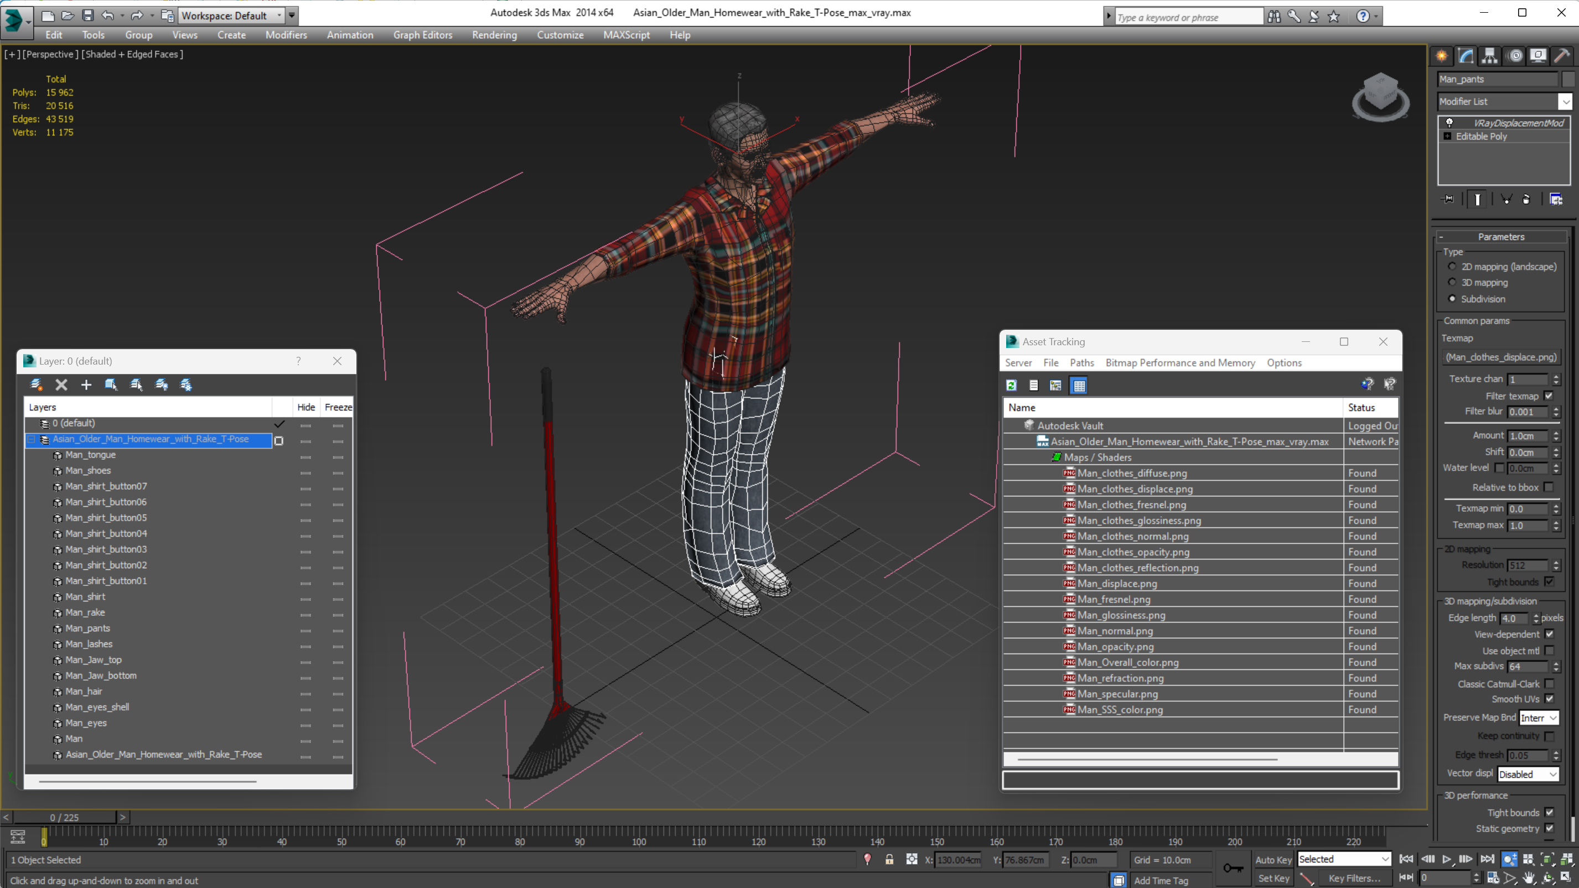This screenshot has width=1579, height=888.
Task: Click the ViewCube navigation widget
Action: point(1380,97)
